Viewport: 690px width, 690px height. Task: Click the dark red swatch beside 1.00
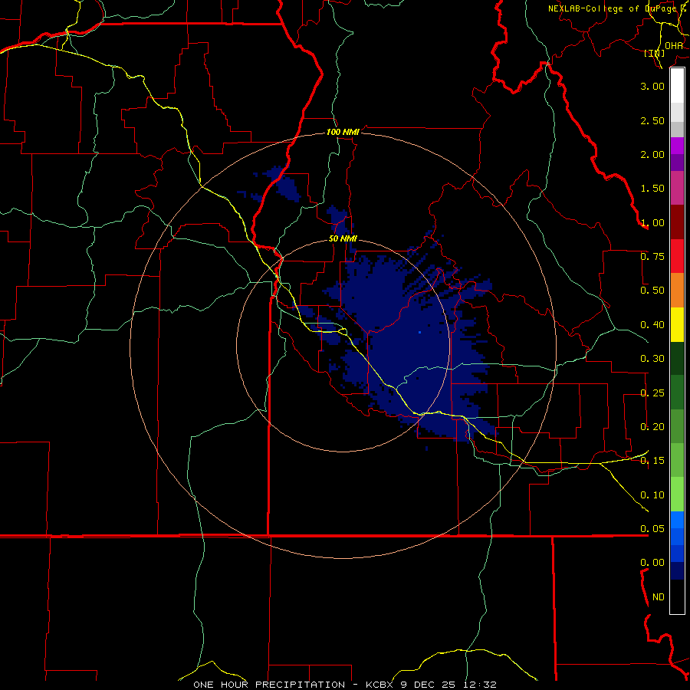[x=677, y=222]
